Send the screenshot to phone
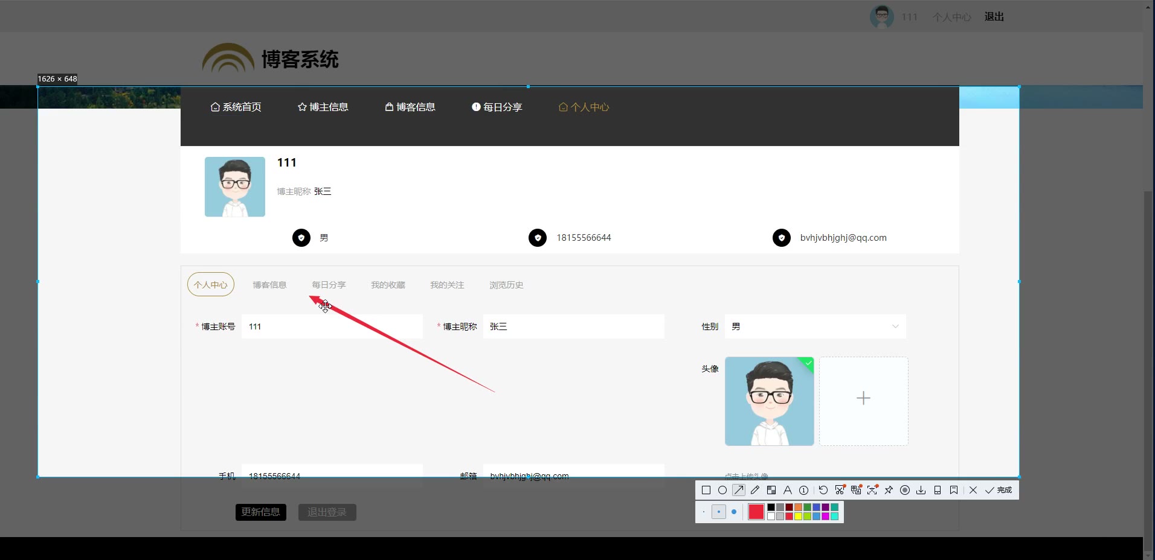Viewport: 1155px width, 560px height. click(x=938, y=490)
